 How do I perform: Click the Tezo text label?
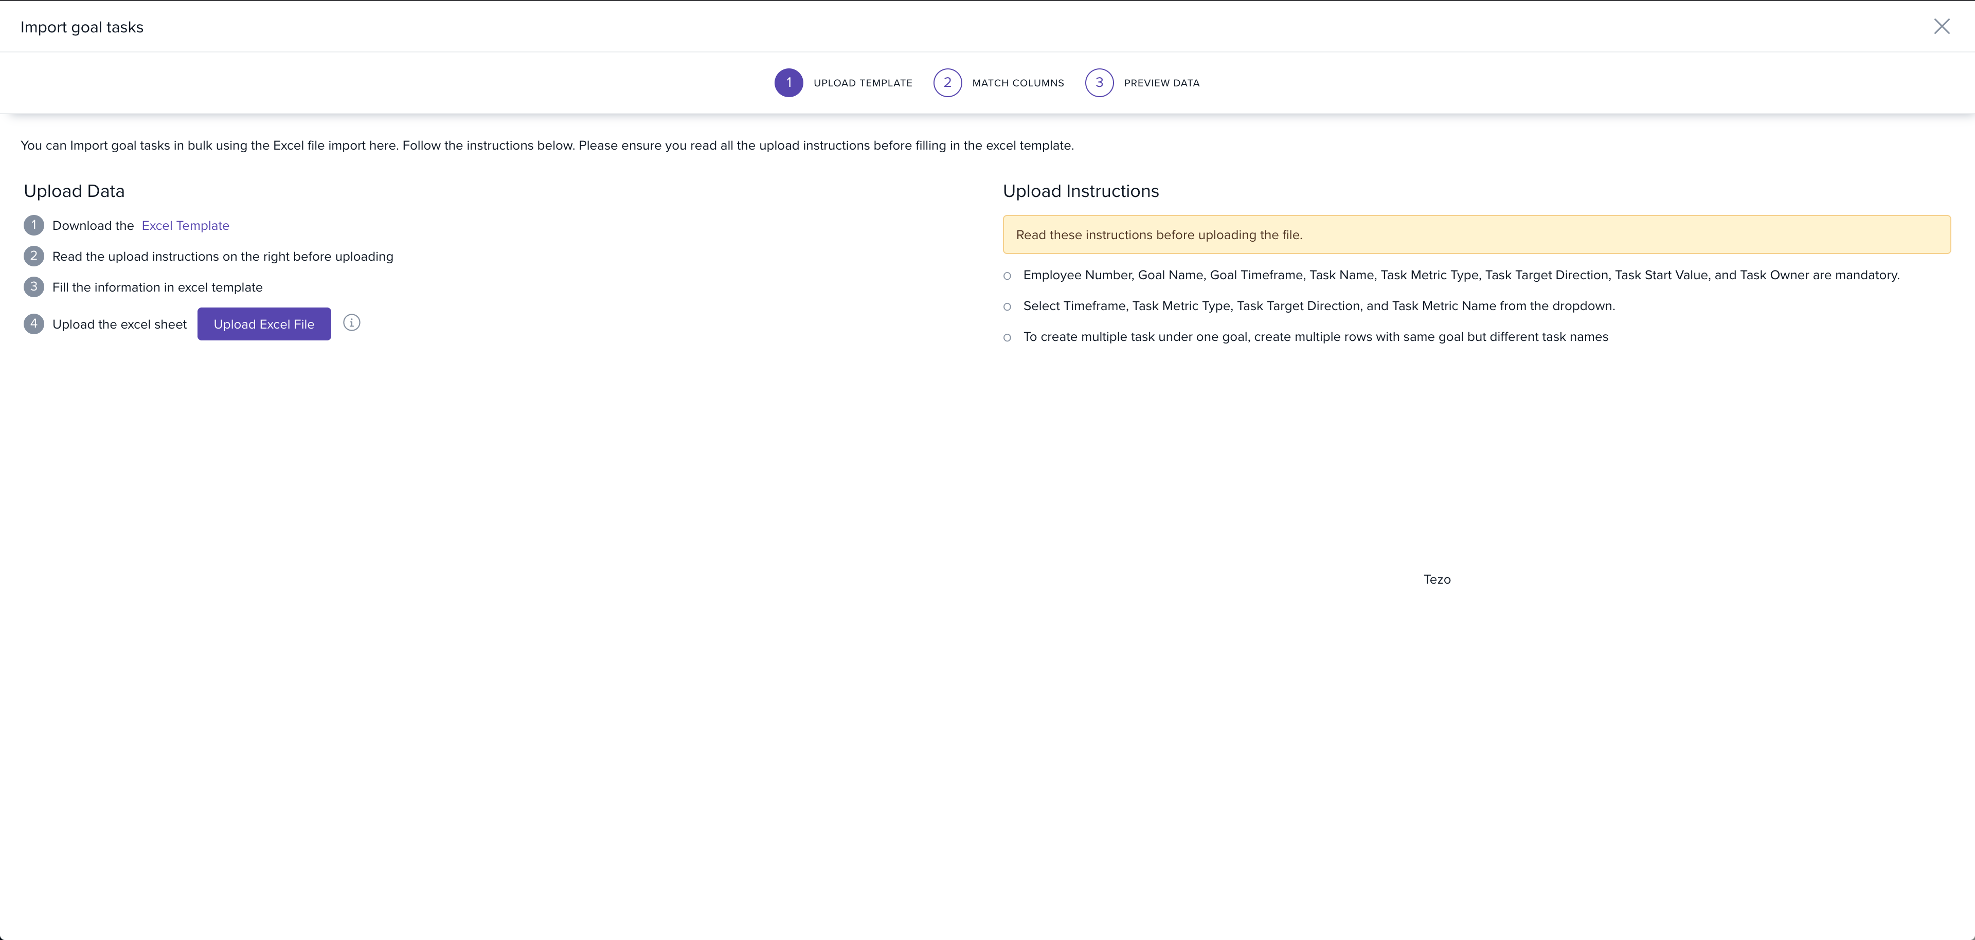1437,580
